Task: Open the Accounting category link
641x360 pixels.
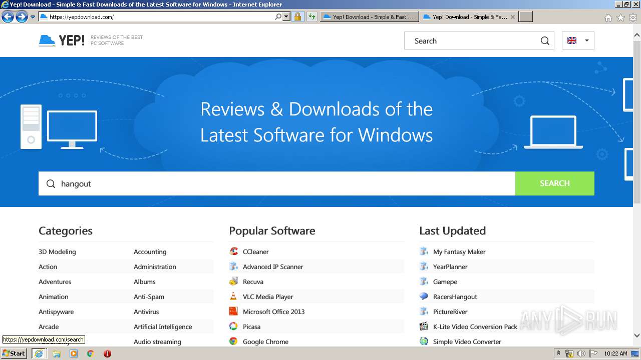Action: point(150,251)
